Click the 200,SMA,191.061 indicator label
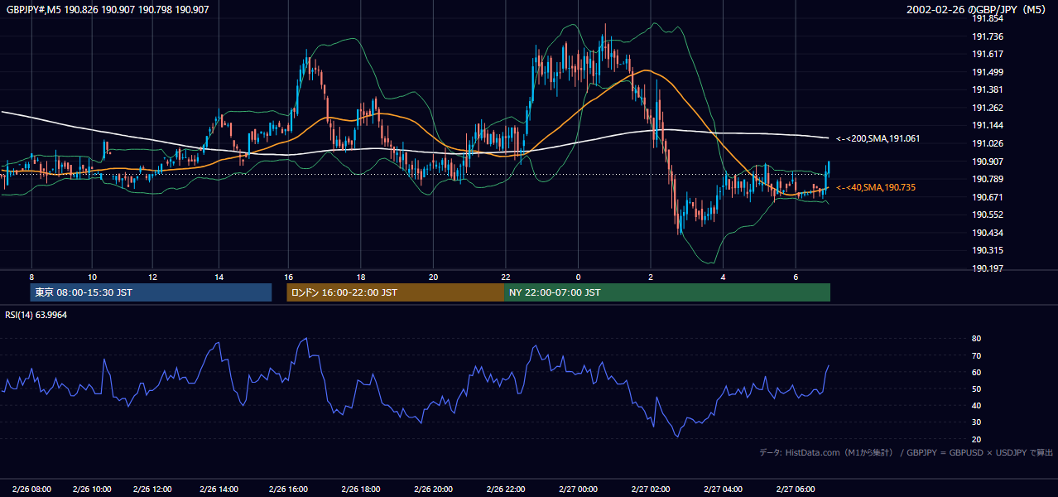The height and width of the screenshot is (497, 1058). [878, 139]
